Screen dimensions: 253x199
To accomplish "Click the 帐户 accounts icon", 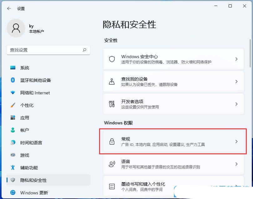I will tap(13, 130).
